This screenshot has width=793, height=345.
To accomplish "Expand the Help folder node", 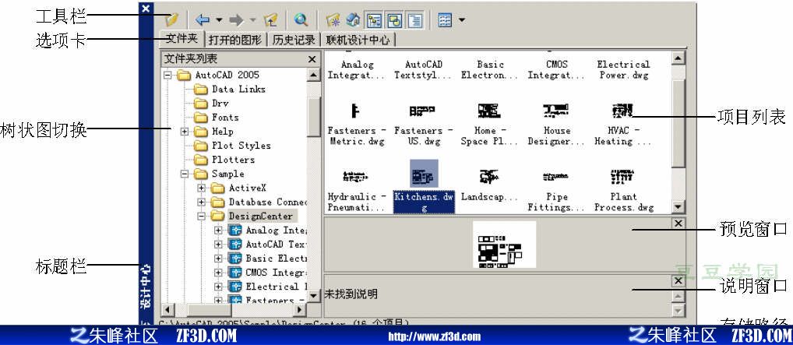I will click(x=185, y=132).
